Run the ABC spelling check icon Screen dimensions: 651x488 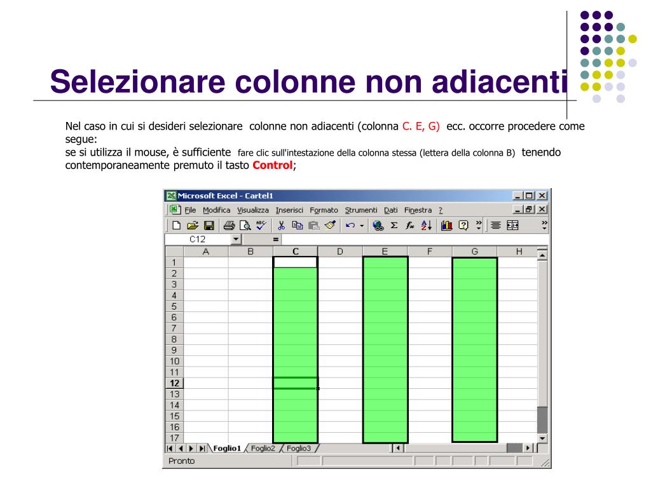pos(261,226)
